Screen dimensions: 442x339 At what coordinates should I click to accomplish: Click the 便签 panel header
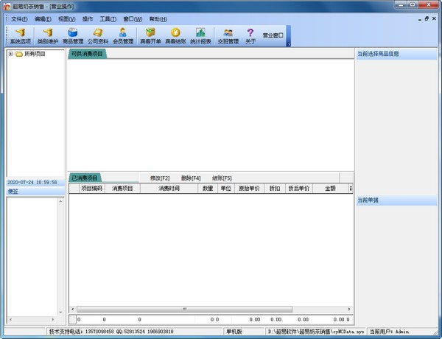tap(35, 192)
